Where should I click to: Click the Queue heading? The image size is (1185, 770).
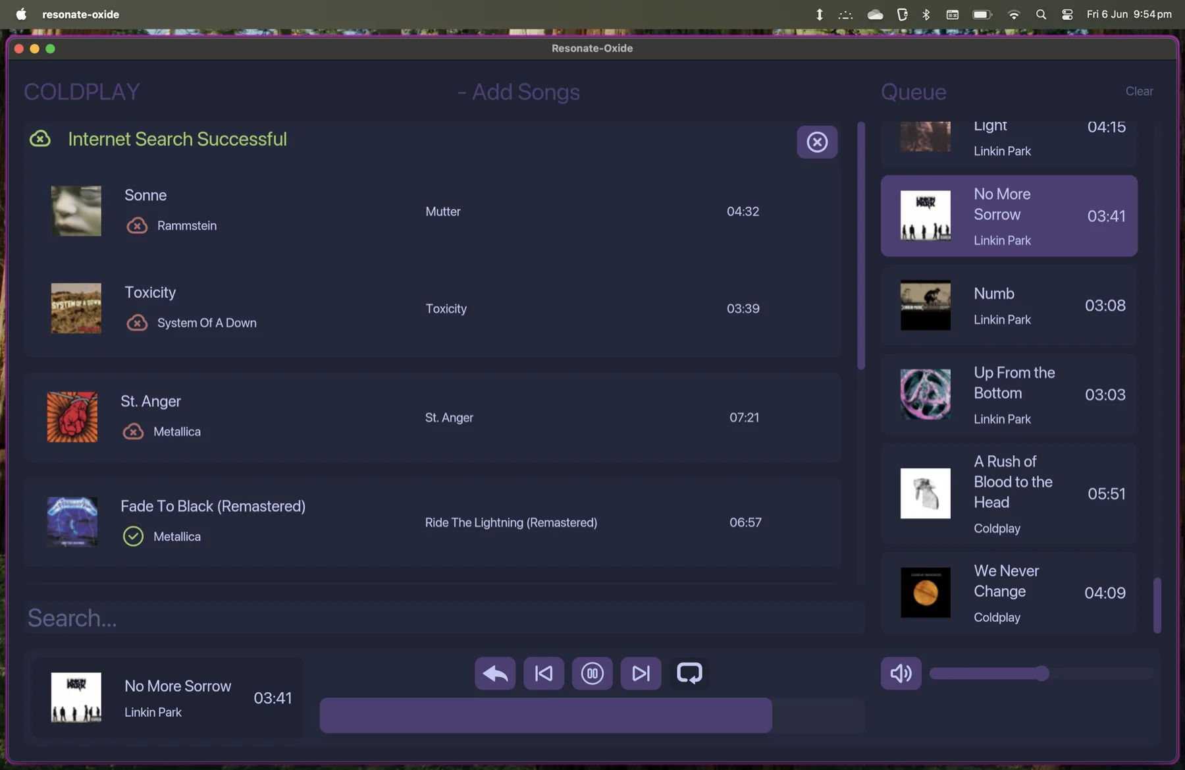pos(914,92)
